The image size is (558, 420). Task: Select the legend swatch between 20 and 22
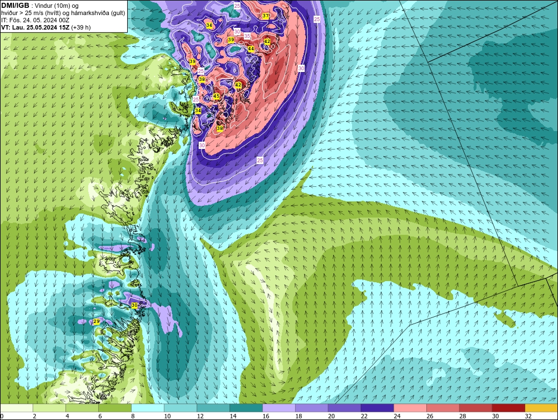(x=344, y=408)
